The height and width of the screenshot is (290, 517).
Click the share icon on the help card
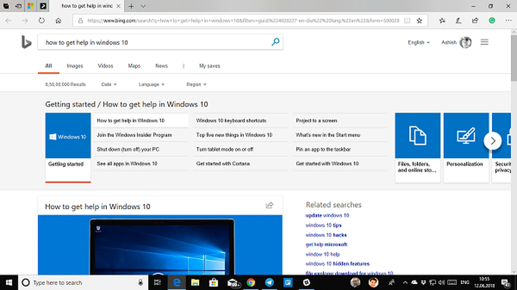(x=269, y=205)
